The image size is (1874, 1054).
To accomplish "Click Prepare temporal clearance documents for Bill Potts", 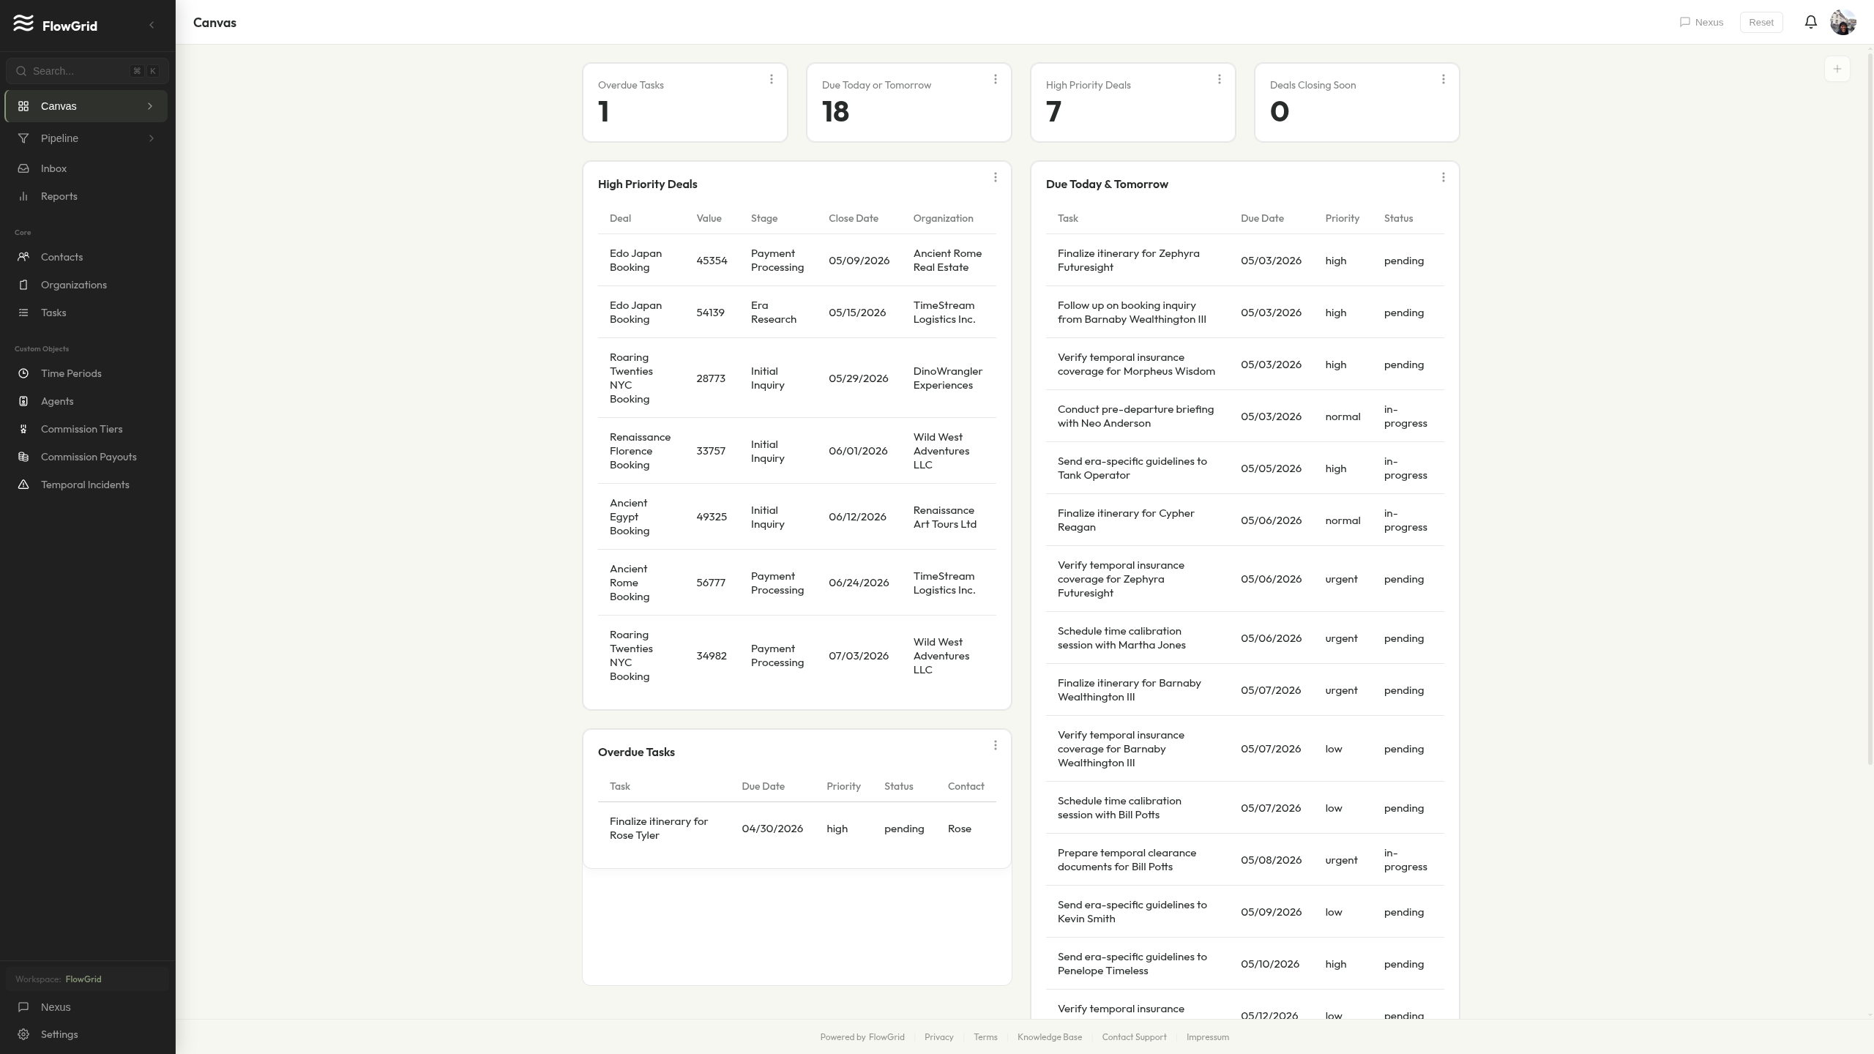I will coord(1127,860).
